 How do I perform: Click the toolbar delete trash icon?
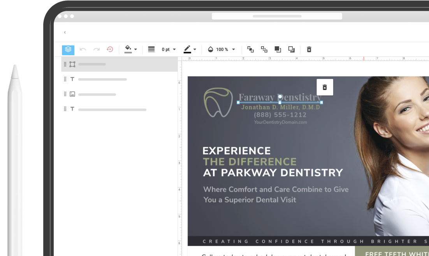309,49
